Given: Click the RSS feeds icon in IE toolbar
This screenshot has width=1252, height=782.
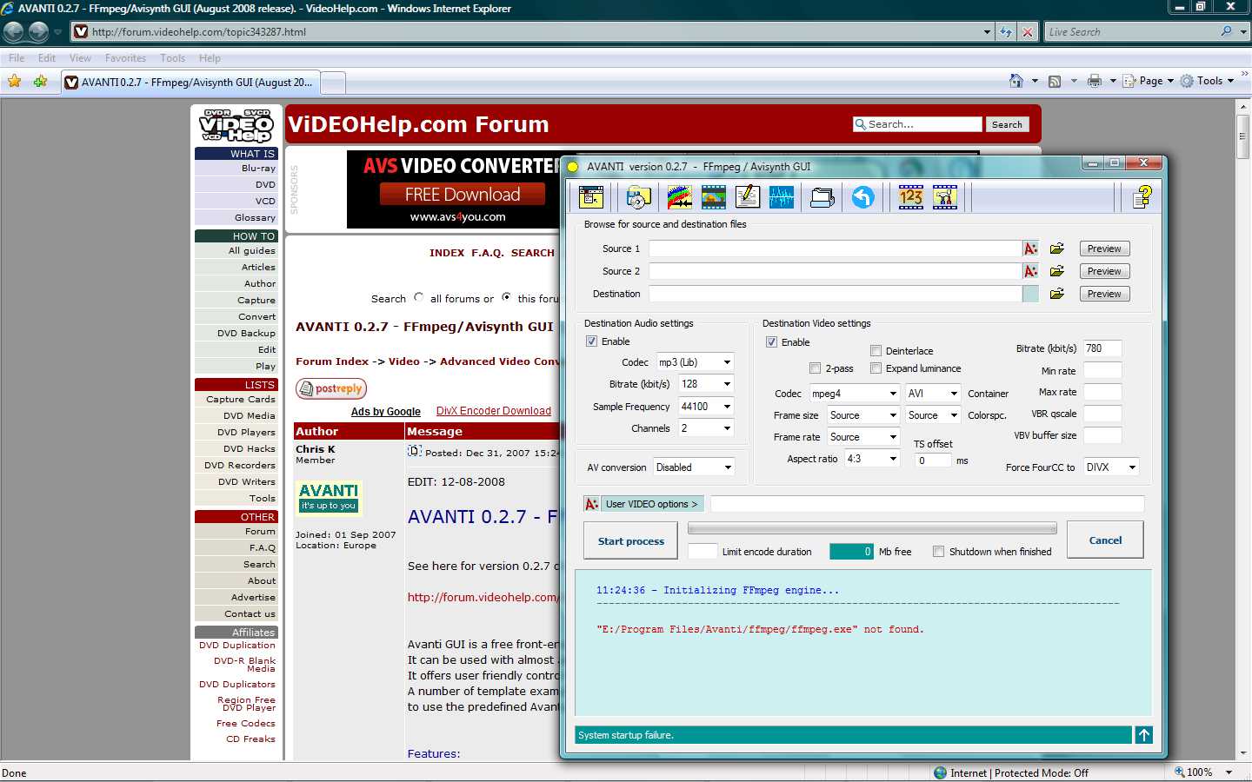Looking at the screenshot, I should [1055, 82].
